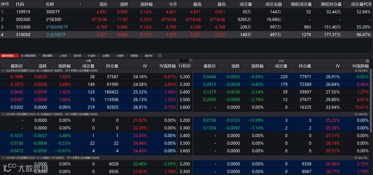Open the 上交所 tab
Viewport: 373px width, 175px height.
63,56
